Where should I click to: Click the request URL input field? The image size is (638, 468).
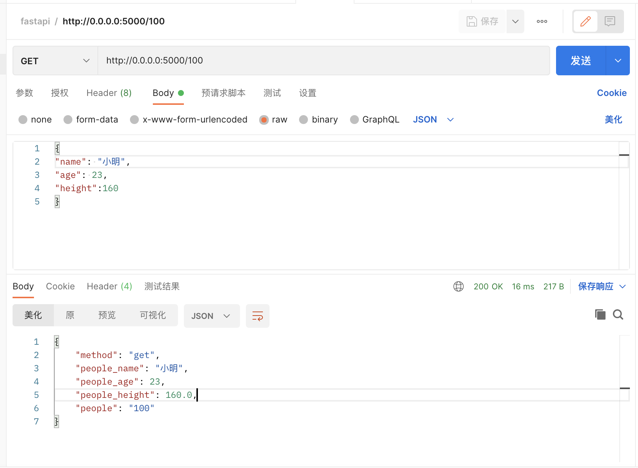point(323,61)
